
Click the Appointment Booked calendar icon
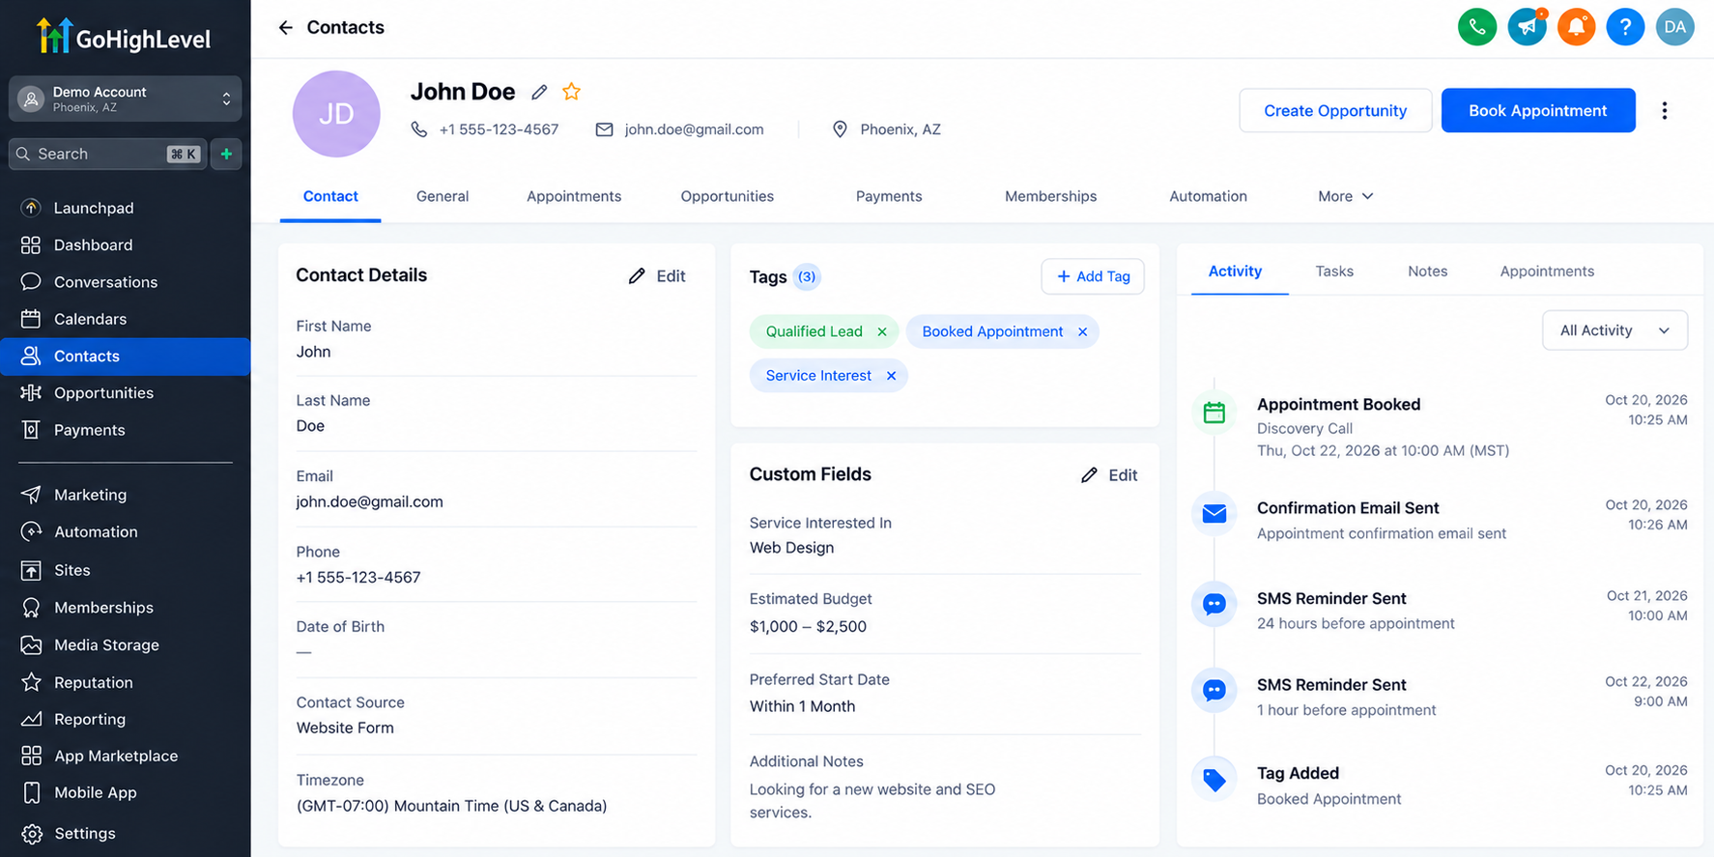point(1214,413)
